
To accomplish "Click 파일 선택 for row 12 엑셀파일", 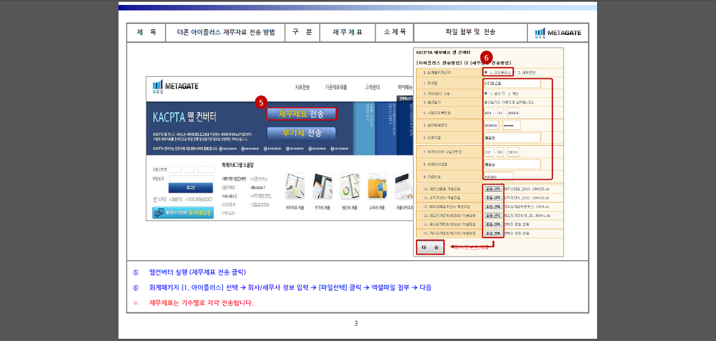I will [x=493, y=206].
